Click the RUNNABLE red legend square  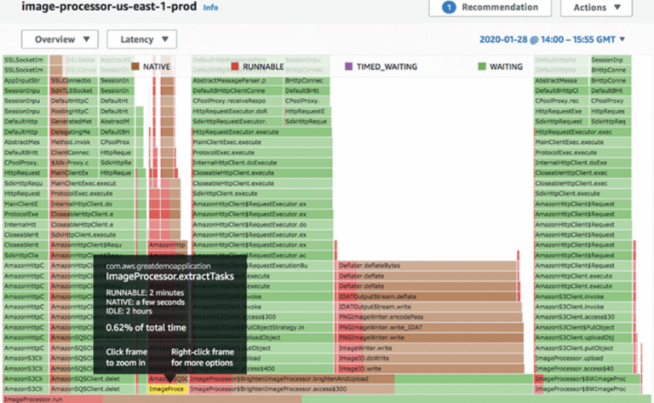click(x=235, y=66)
